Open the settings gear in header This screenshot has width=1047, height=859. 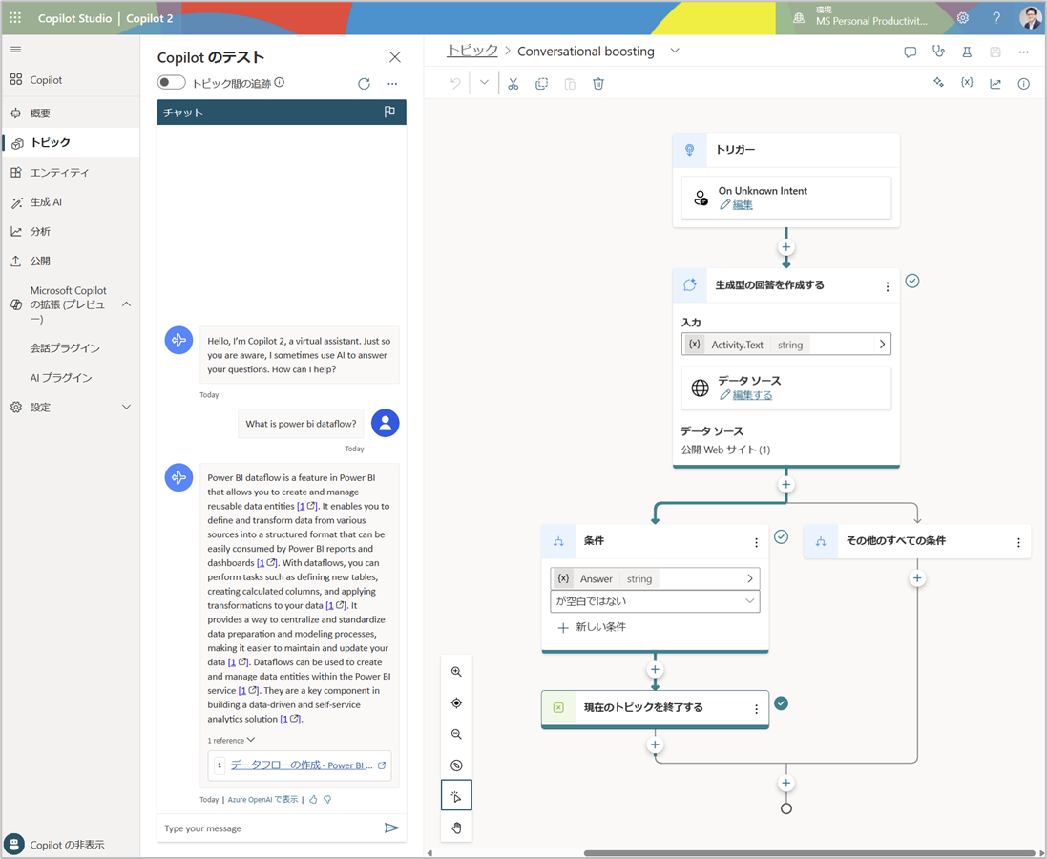[962, 18]
